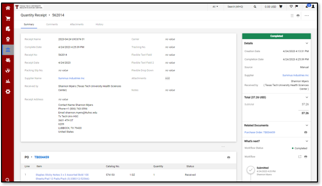Click the Subtotal 37.26 amount
The width and height of the screenshot is (322, 186).
(x=305, y=104)
